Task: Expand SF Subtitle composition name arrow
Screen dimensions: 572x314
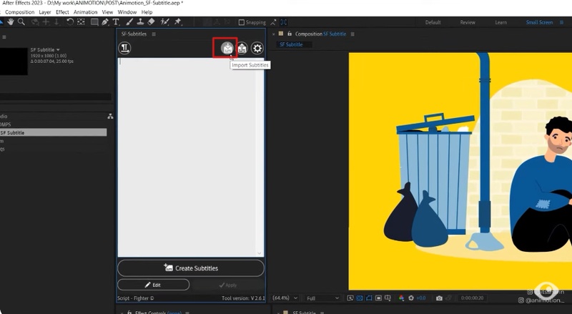Action: point(58,50)
